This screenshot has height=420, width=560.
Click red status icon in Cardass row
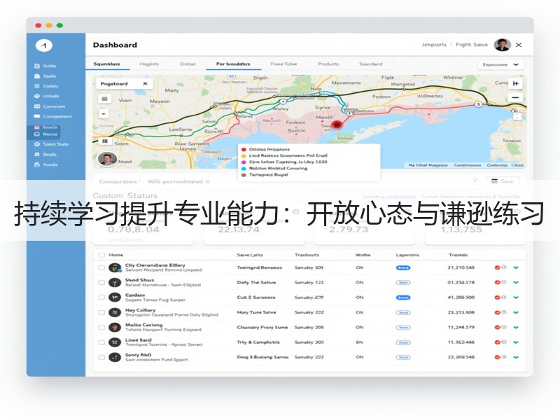(x=497, y=297)
